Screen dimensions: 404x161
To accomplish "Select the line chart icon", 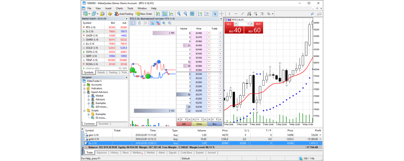I will pyautogui.click(x=171, y=14).
